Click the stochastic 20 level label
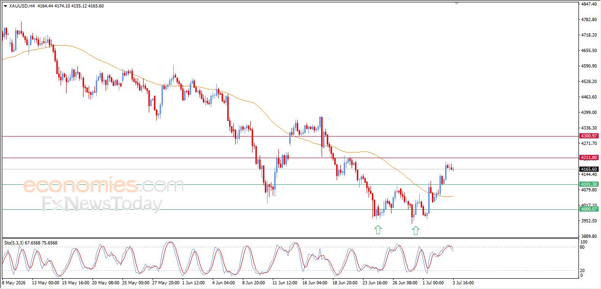The width and height of the screenshot is (601, 289). [584, 270]
